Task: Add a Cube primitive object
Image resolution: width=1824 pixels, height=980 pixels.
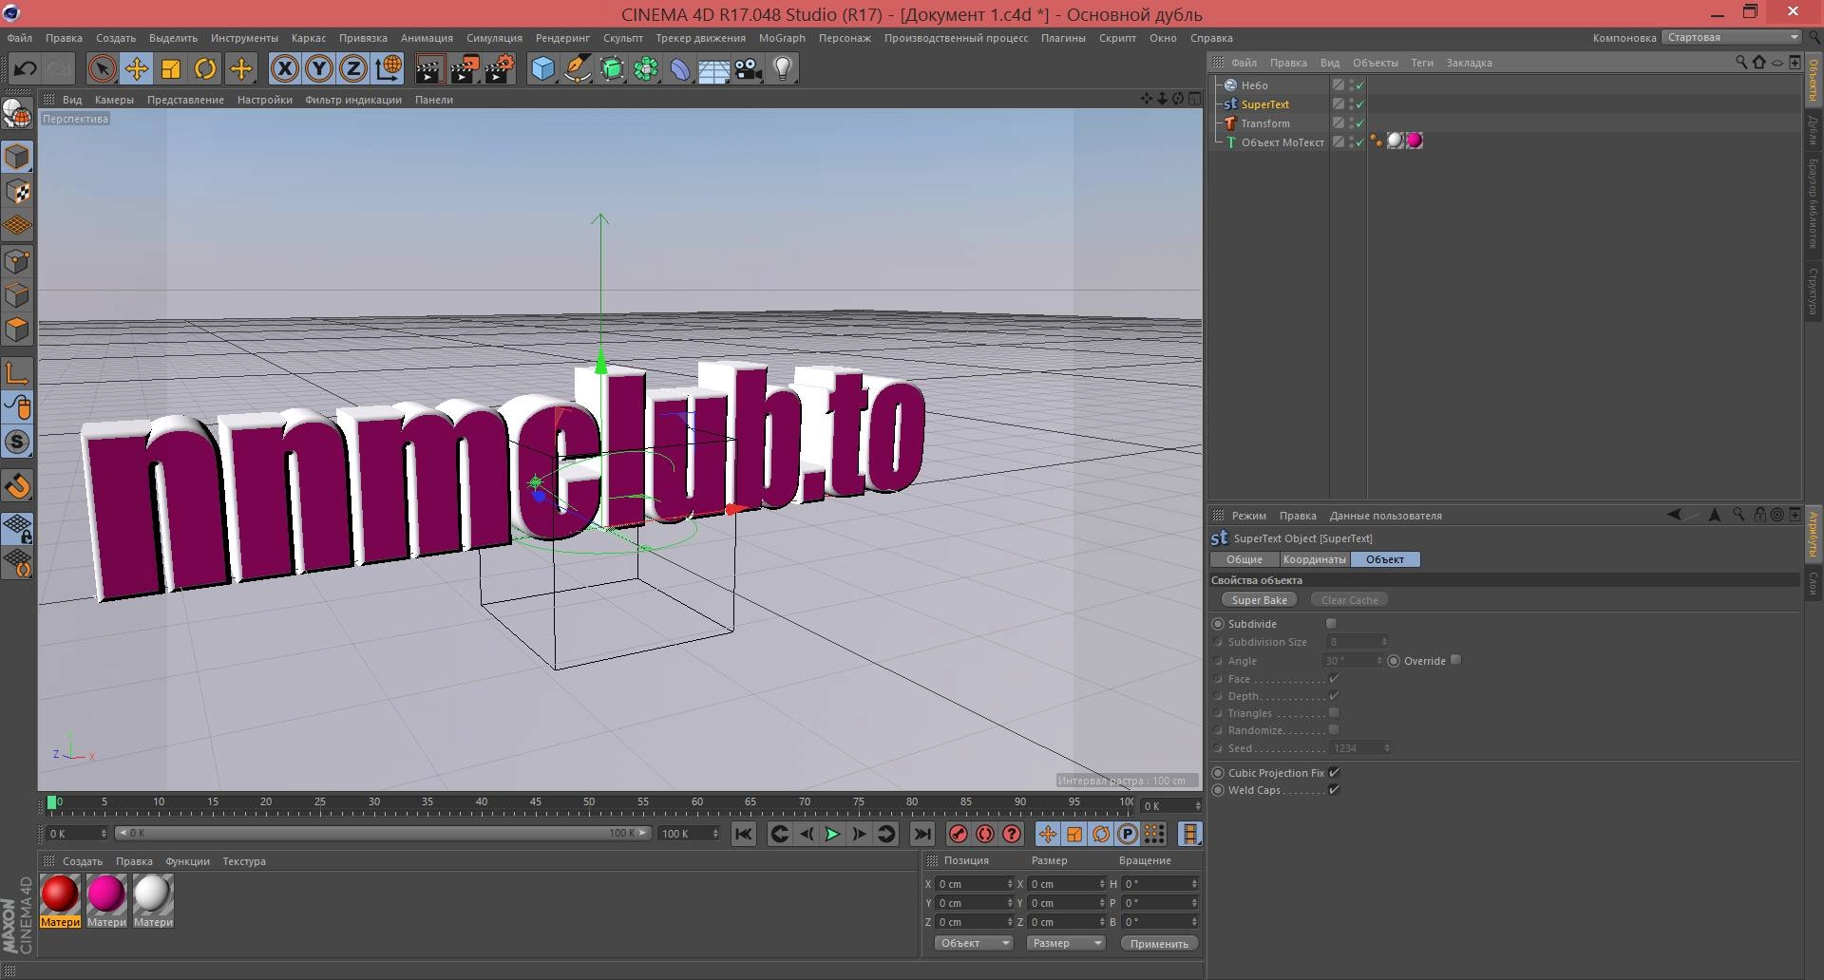Action: [542, 68]
